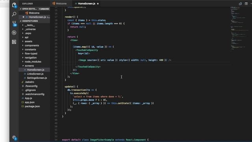This screenshot has height=142, width=252.
Task: Expand the api folder
Action: click(35, 37)
